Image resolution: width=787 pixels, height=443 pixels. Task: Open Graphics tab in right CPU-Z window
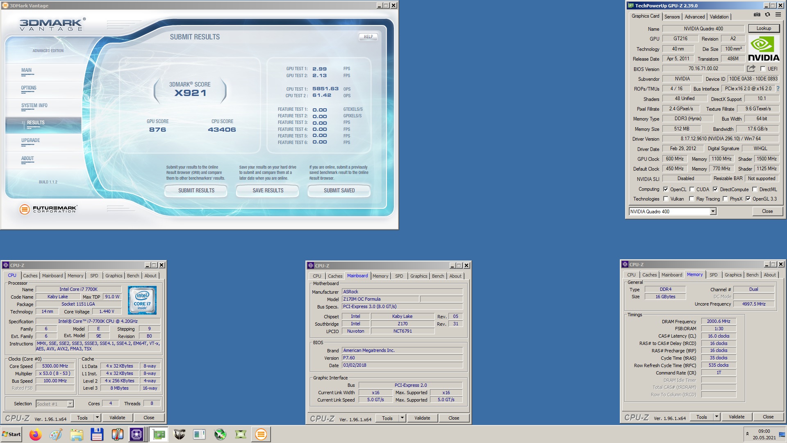[x=733, y=275]
